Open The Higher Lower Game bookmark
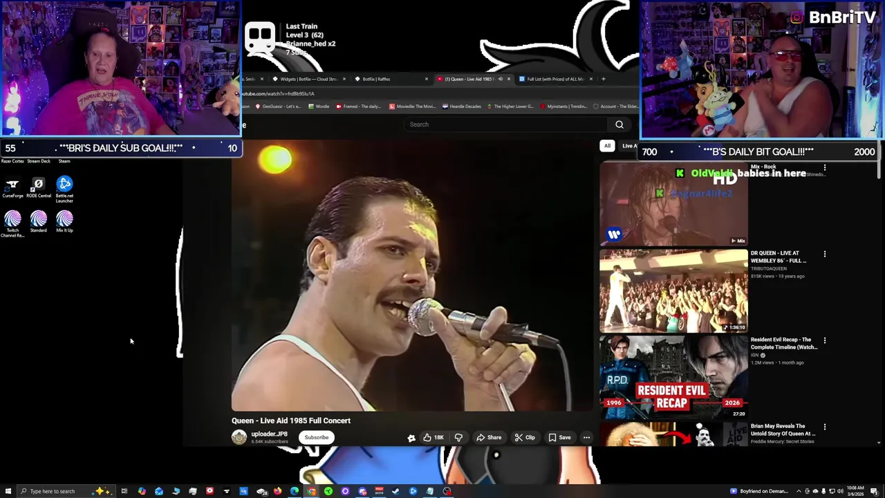The width and height of the screenshot is (885, 498). [510, 107]
